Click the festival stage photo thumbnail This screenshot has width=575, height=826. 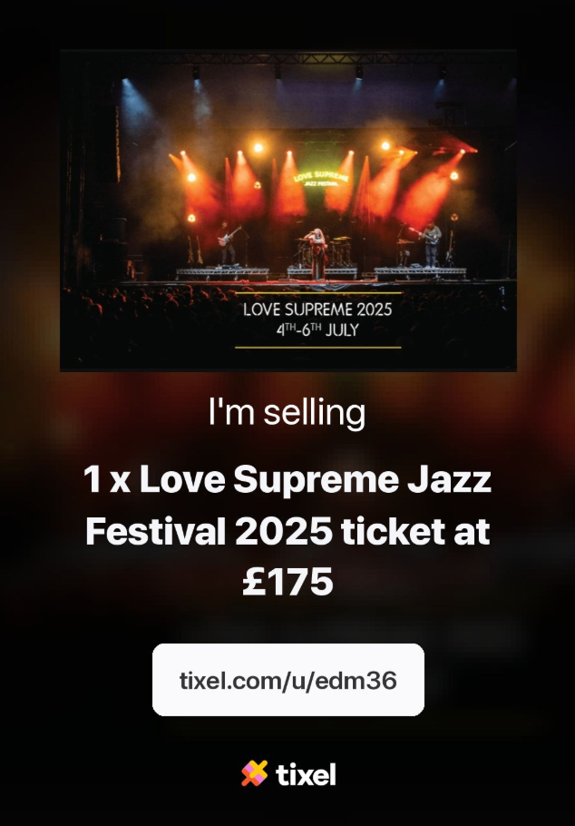point(288,211)
